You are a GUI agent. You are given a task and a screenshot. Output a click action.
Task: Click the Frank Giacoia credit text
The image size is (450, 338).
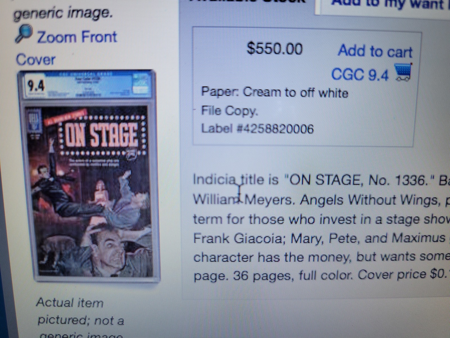(x=238, y=238)
